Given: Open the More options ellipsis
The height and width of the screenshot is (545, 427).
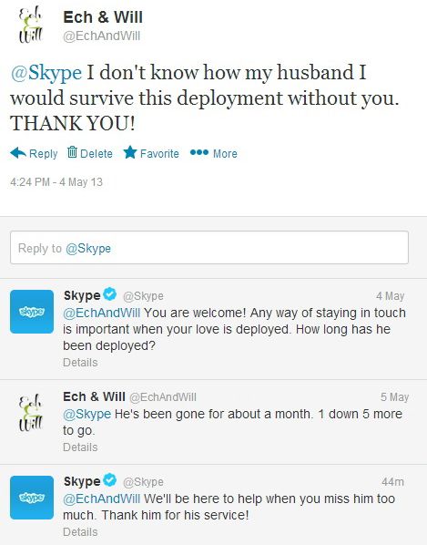Looking at the screenshot, I should [x=199, y=152].
